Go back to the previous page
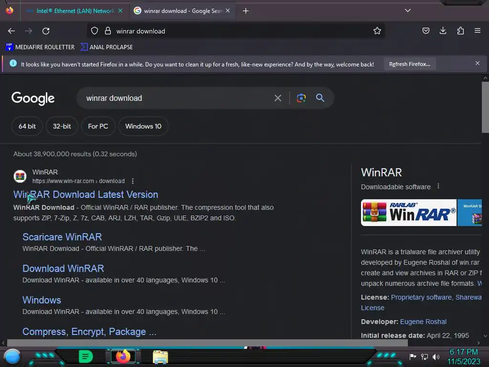489x367 pixels. [x=11, y=31]
